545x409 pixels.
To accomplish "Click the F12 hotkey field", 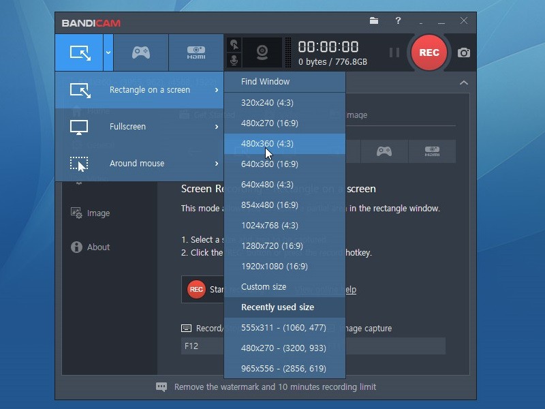I will pyautogui.click(x=202, y=346).
